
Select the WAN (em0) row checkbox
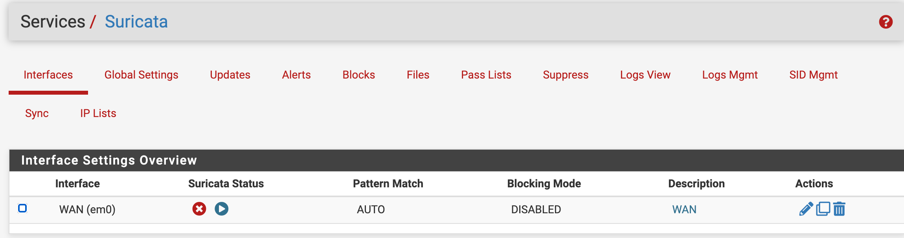click(22, 208)
